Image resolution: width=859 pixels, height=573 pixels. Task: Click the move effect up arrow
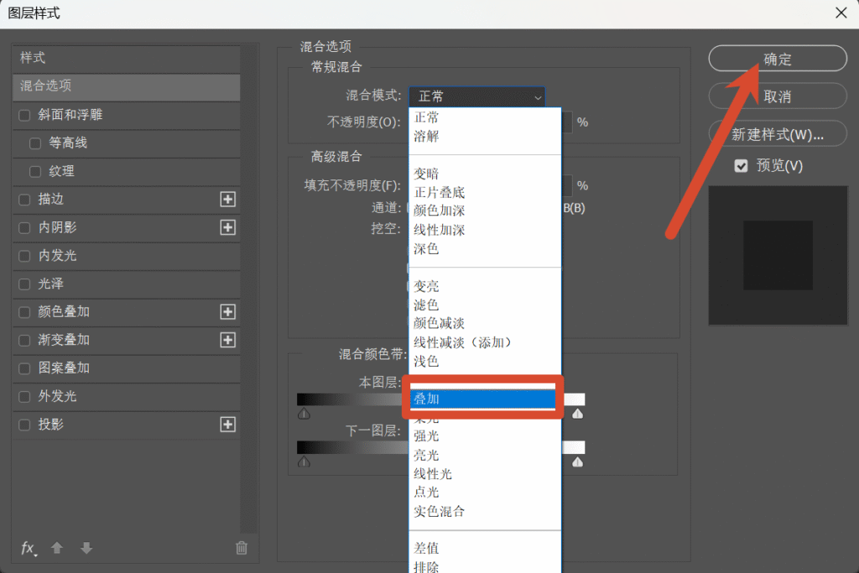click(57, 548)
